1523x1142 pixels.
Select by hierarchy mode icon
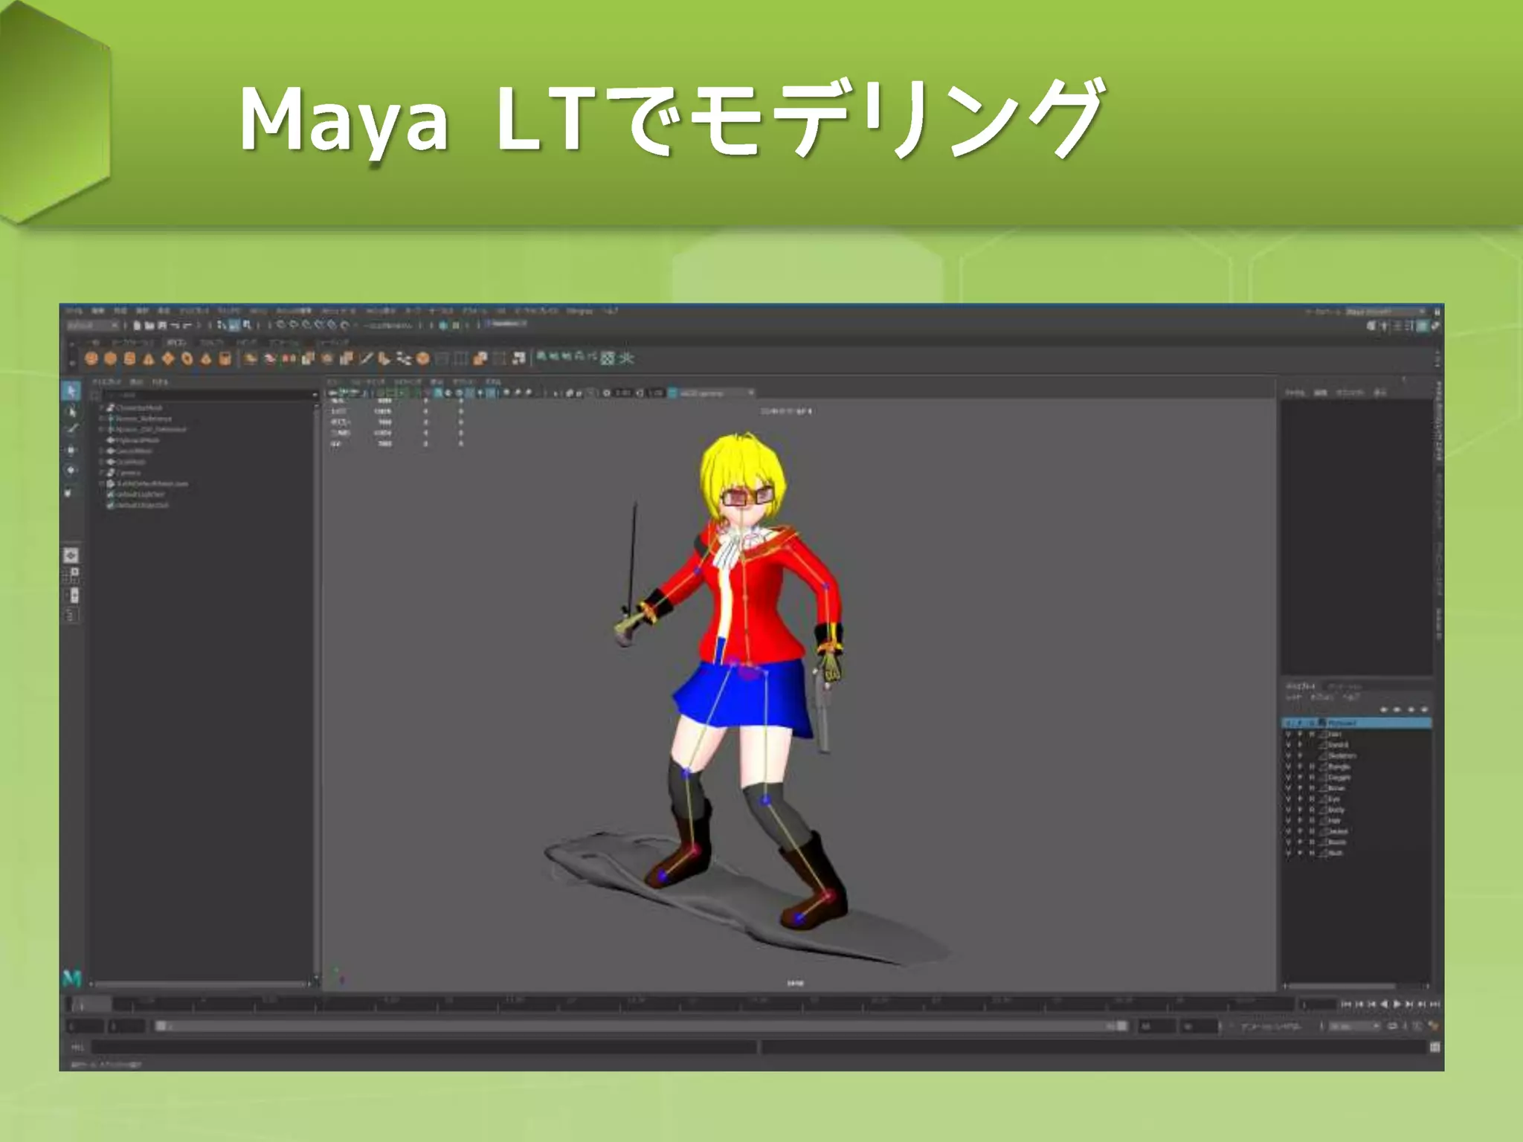pyautogui.click(x=222, y=325)
